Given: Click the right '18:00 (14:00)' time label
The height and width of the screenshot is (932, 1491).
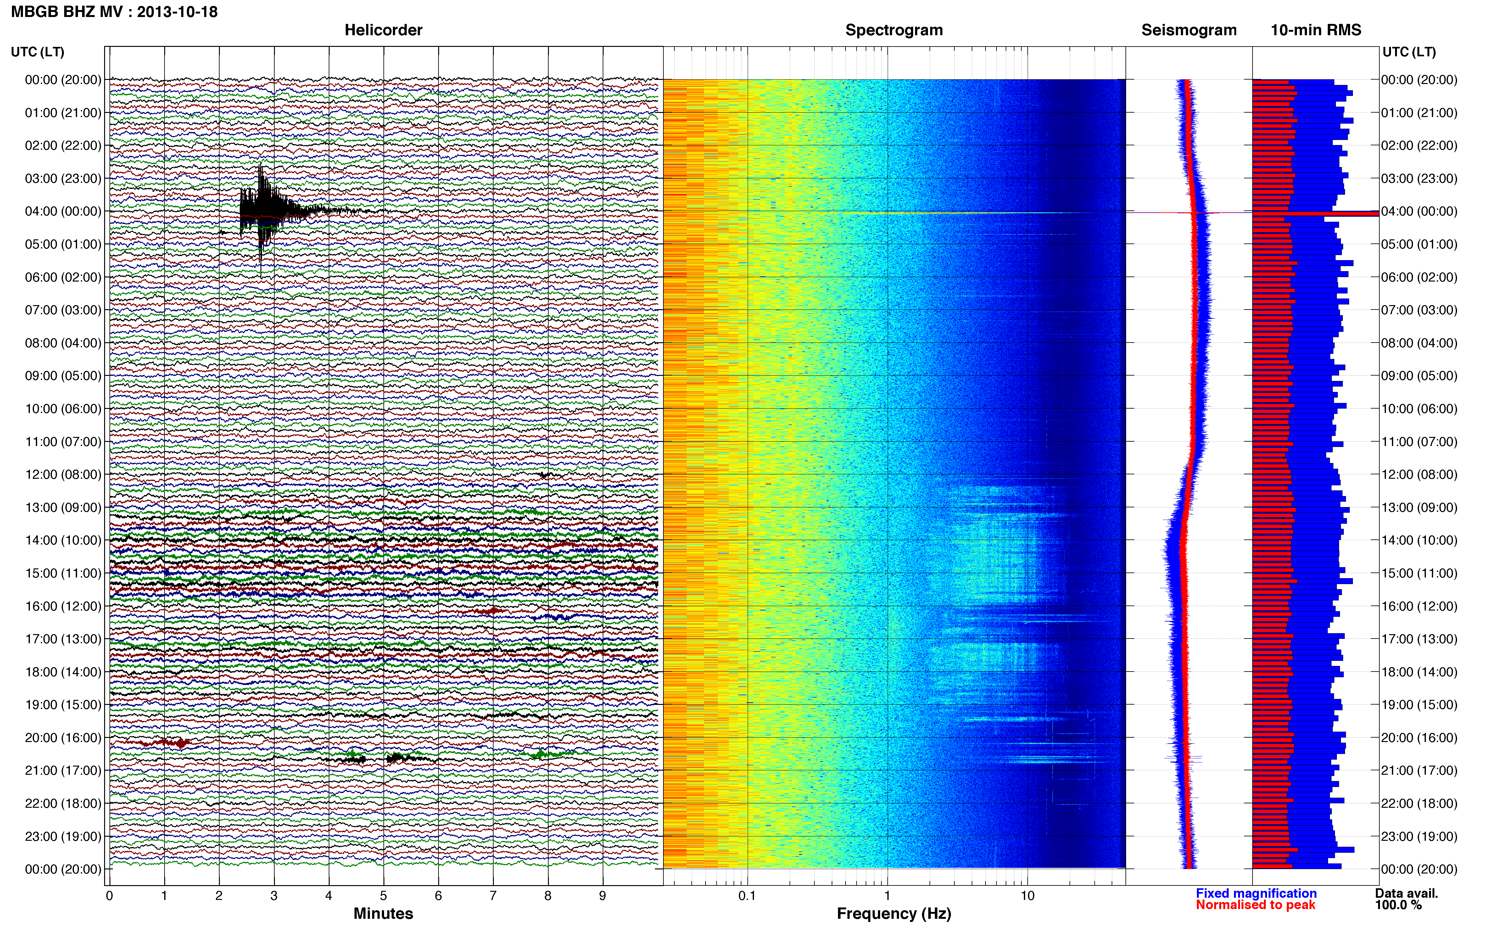Looking at the screenshot, I should 1419,672.
